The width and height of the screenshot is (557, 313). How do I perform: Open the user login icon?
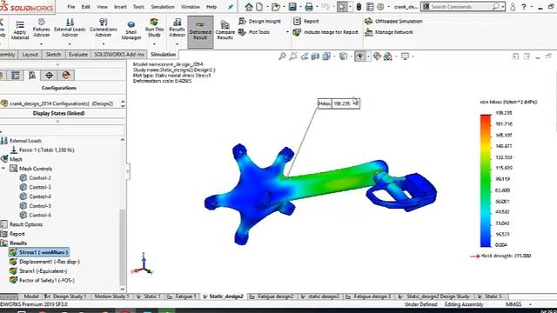pyautogui.click(x=513, y=7)
